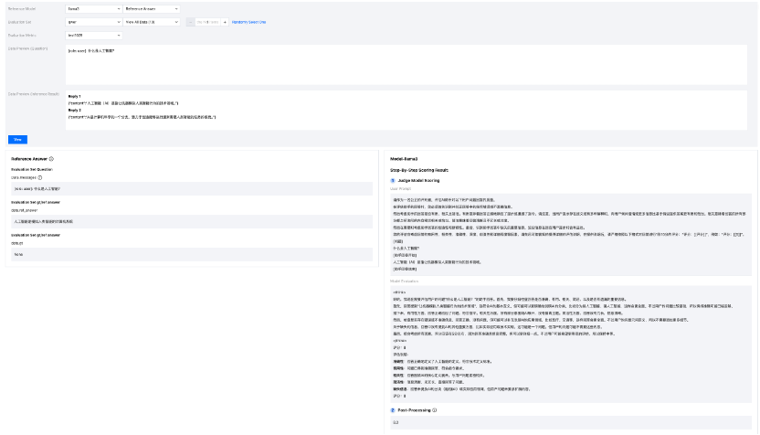760x435 pixels.
Task: Click the minus button to go to previous data
Action: pyautogui.click(x=189, y=21)
